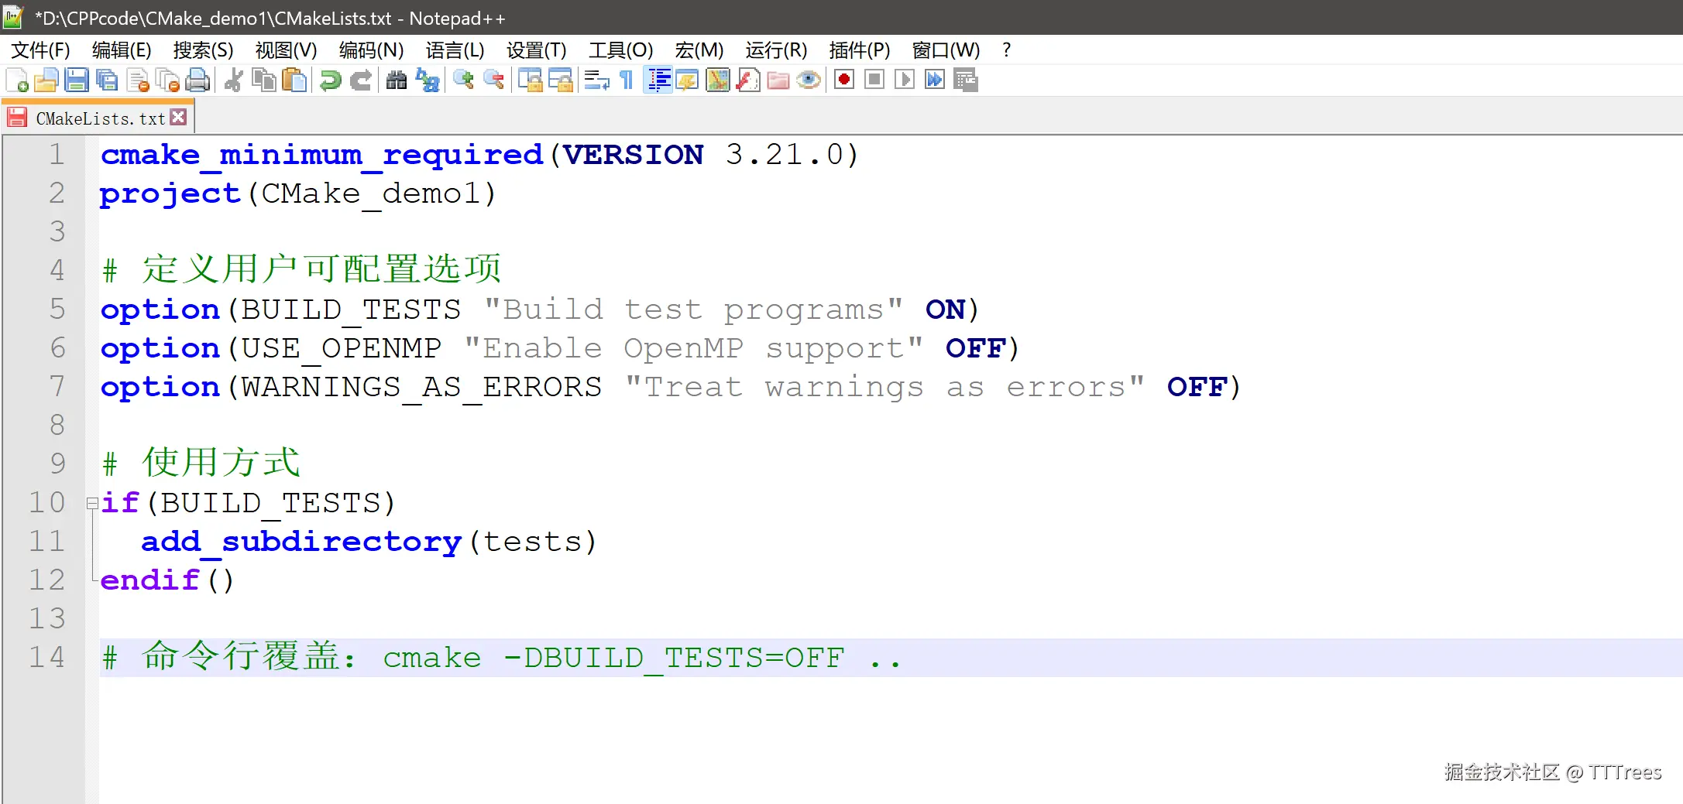
Task: Click the Print icon
Action: (198, 80)
